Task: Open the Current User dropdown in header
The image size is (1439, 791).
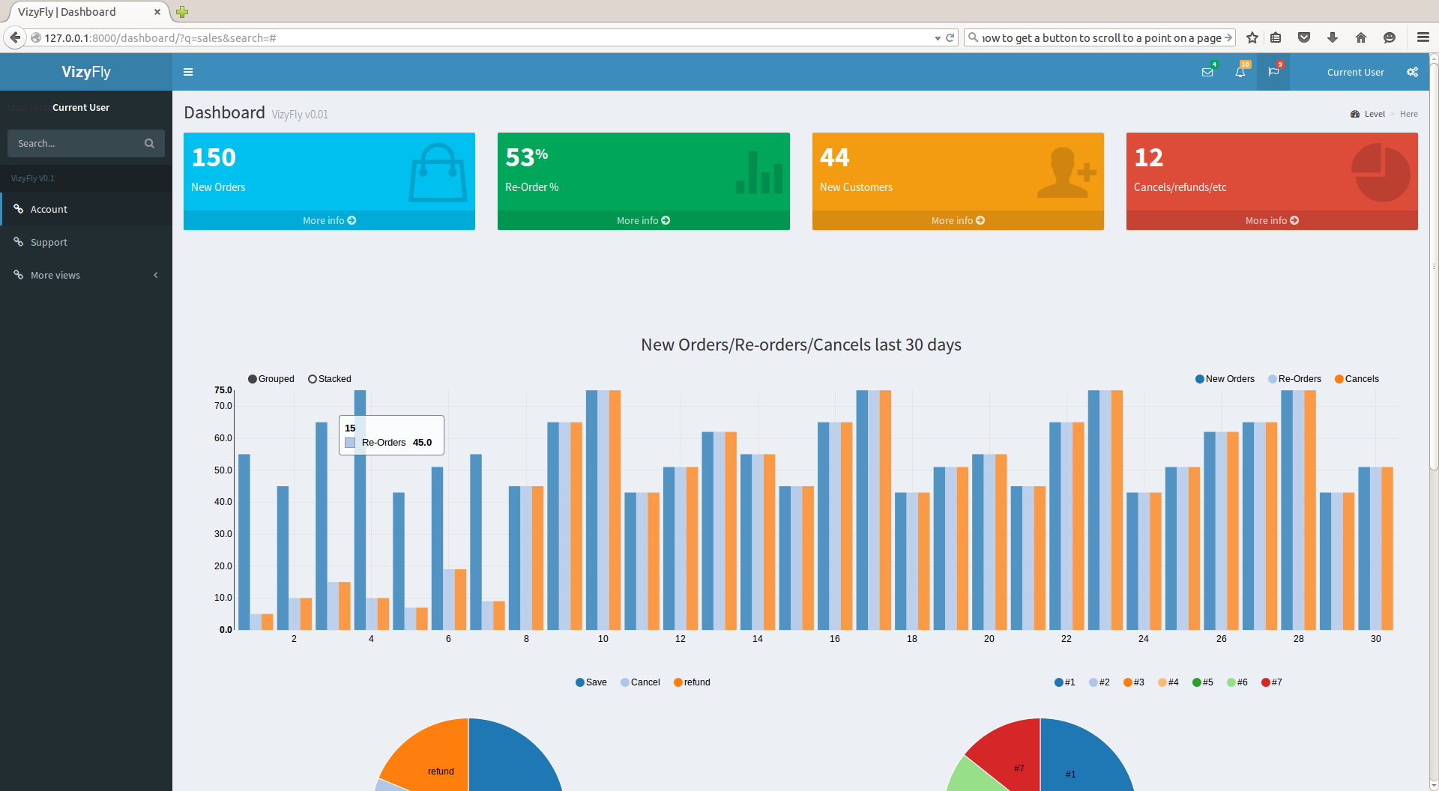Action: (1355, 72)
